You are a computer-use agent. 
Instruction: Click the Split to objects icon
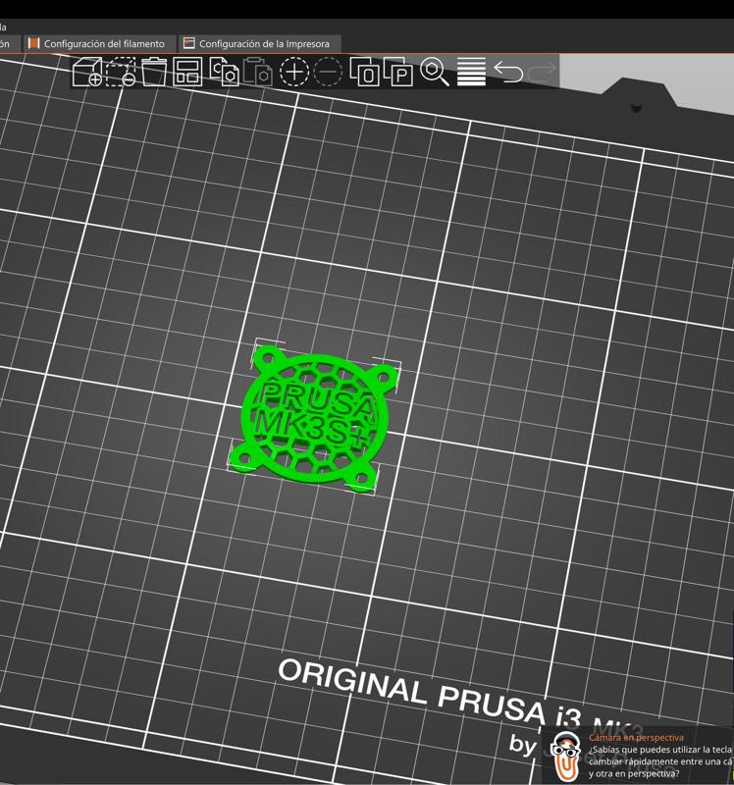click(364, 72)
